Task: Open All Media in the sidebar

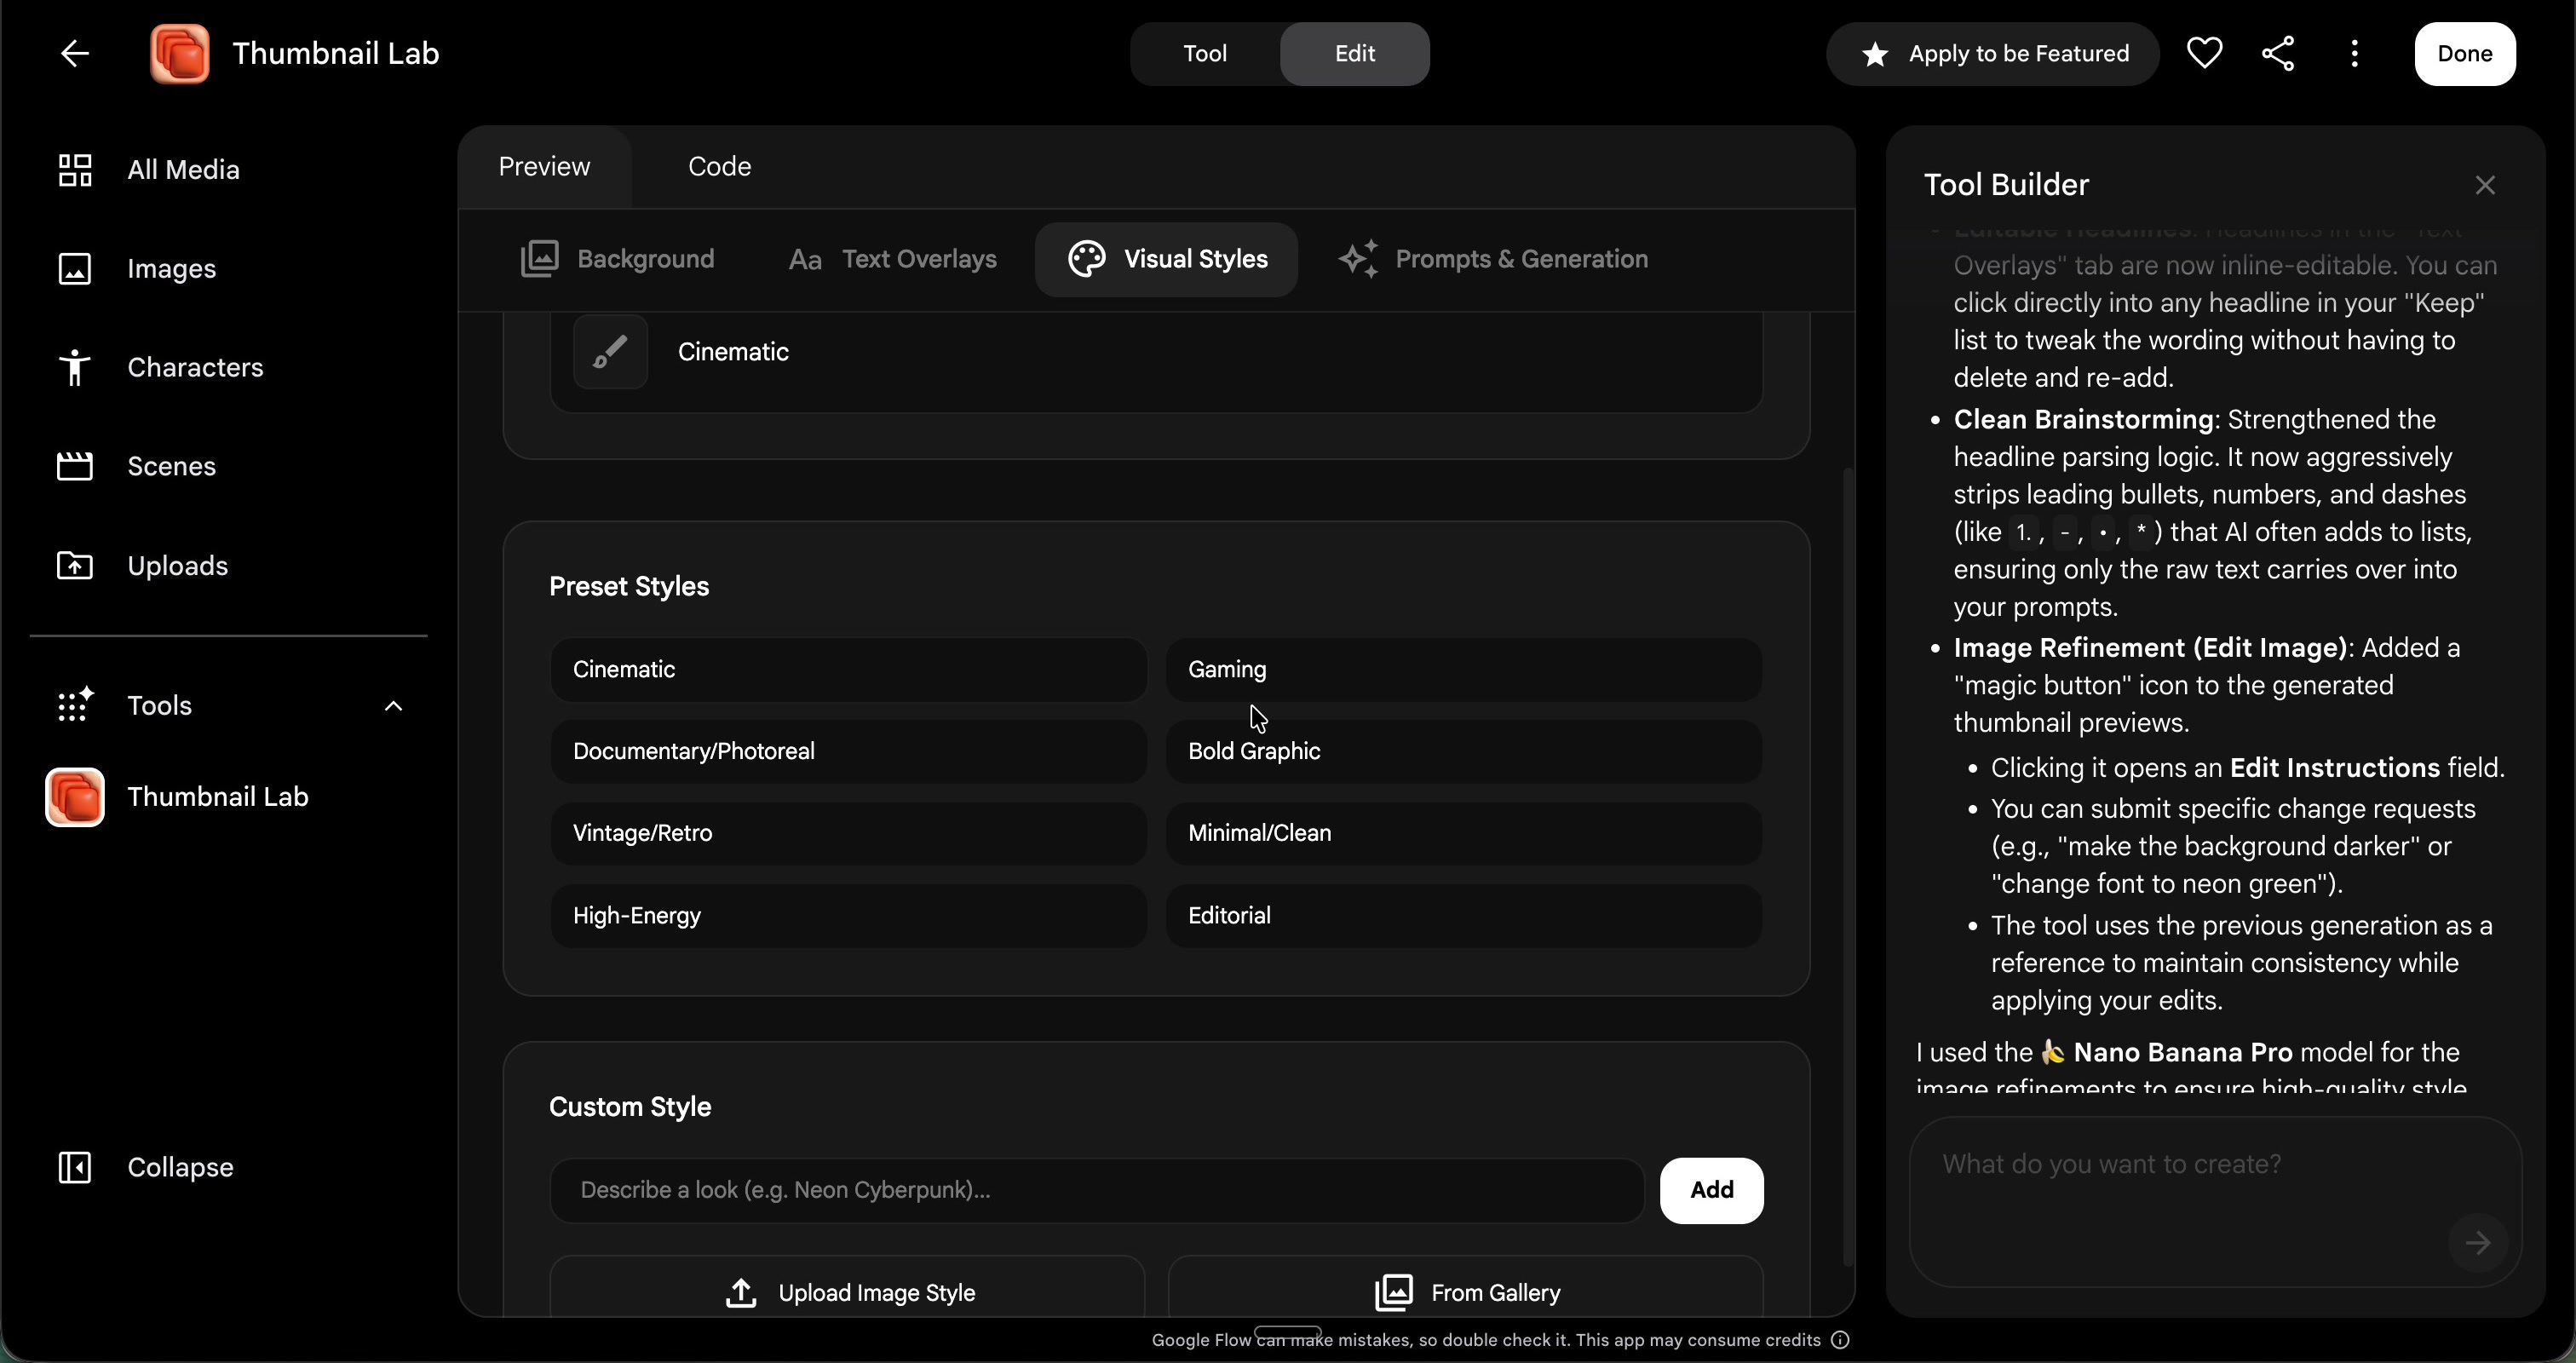Action: [x=184, y=170]
